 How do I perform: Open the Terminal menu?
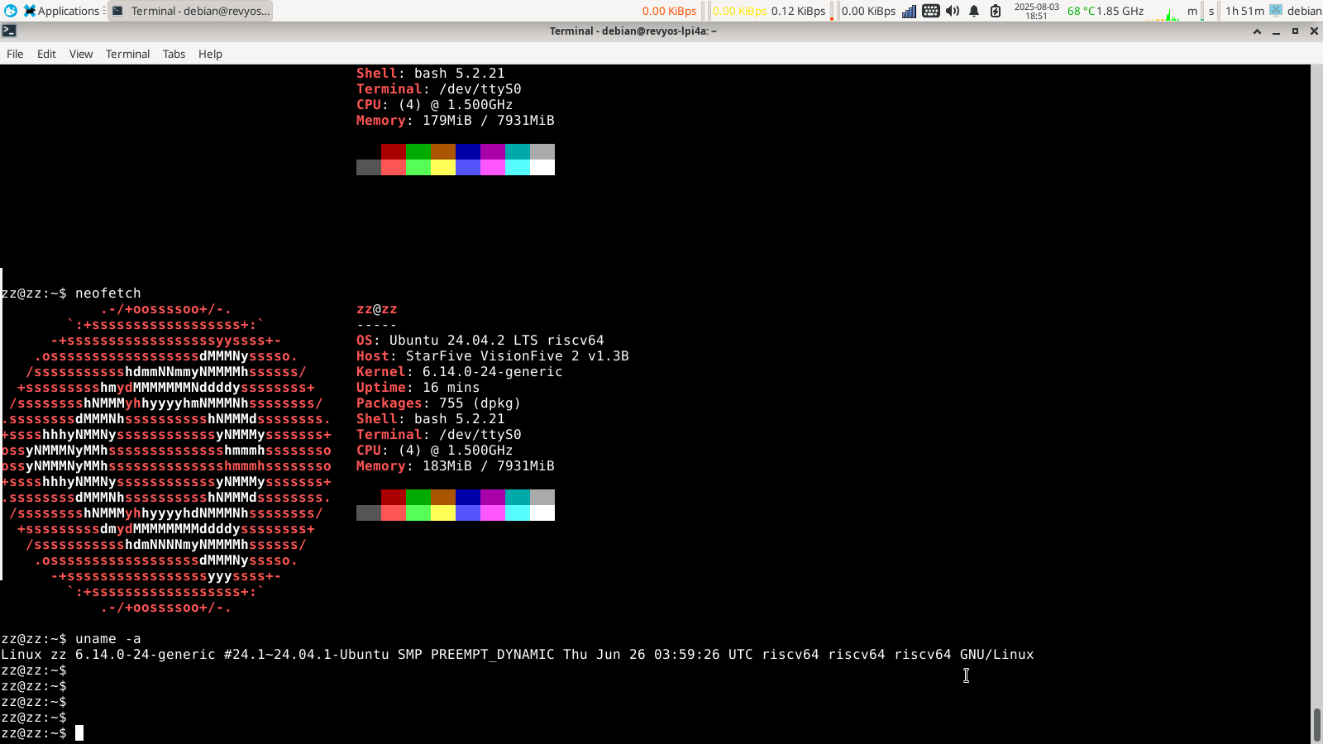(x=127, y=54)
